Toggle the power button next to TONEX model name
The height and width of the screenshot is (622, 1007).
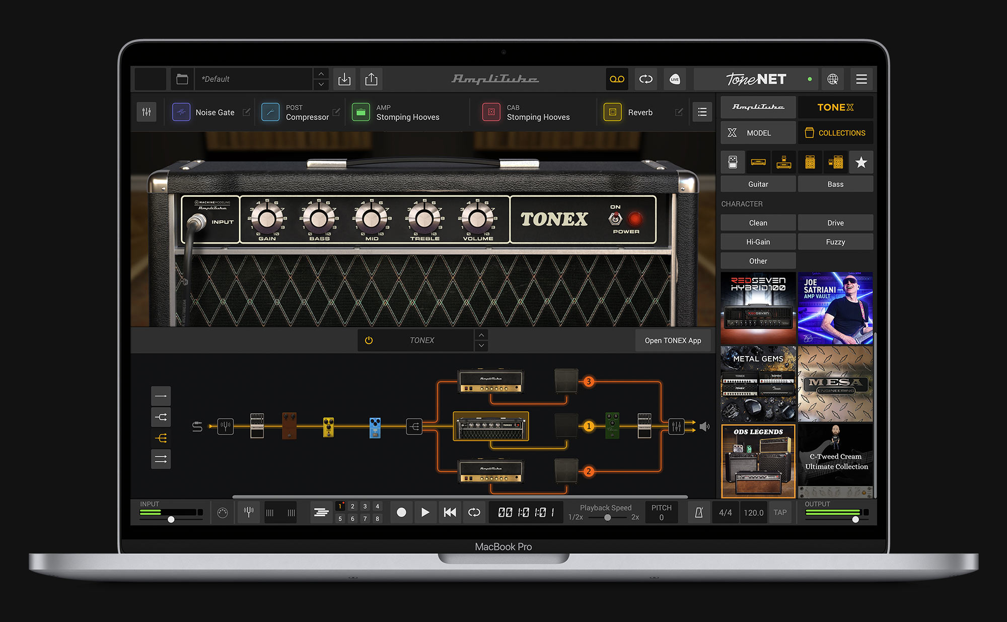click(368, 340)
